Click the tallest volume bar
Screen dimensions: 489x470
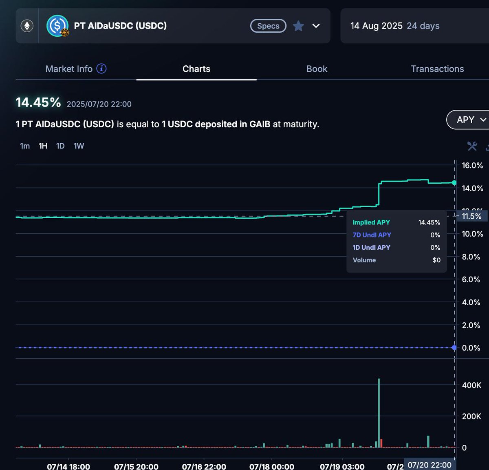[379, 413]
